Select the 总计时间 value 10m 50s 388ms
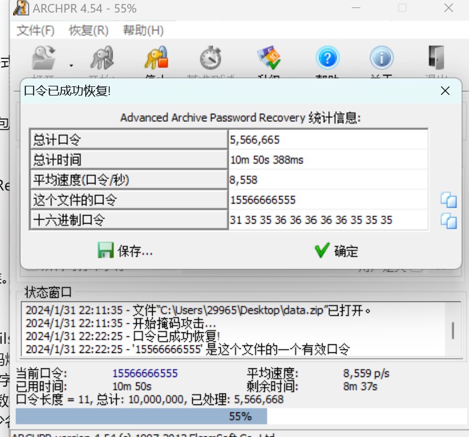 coord(267,160)
